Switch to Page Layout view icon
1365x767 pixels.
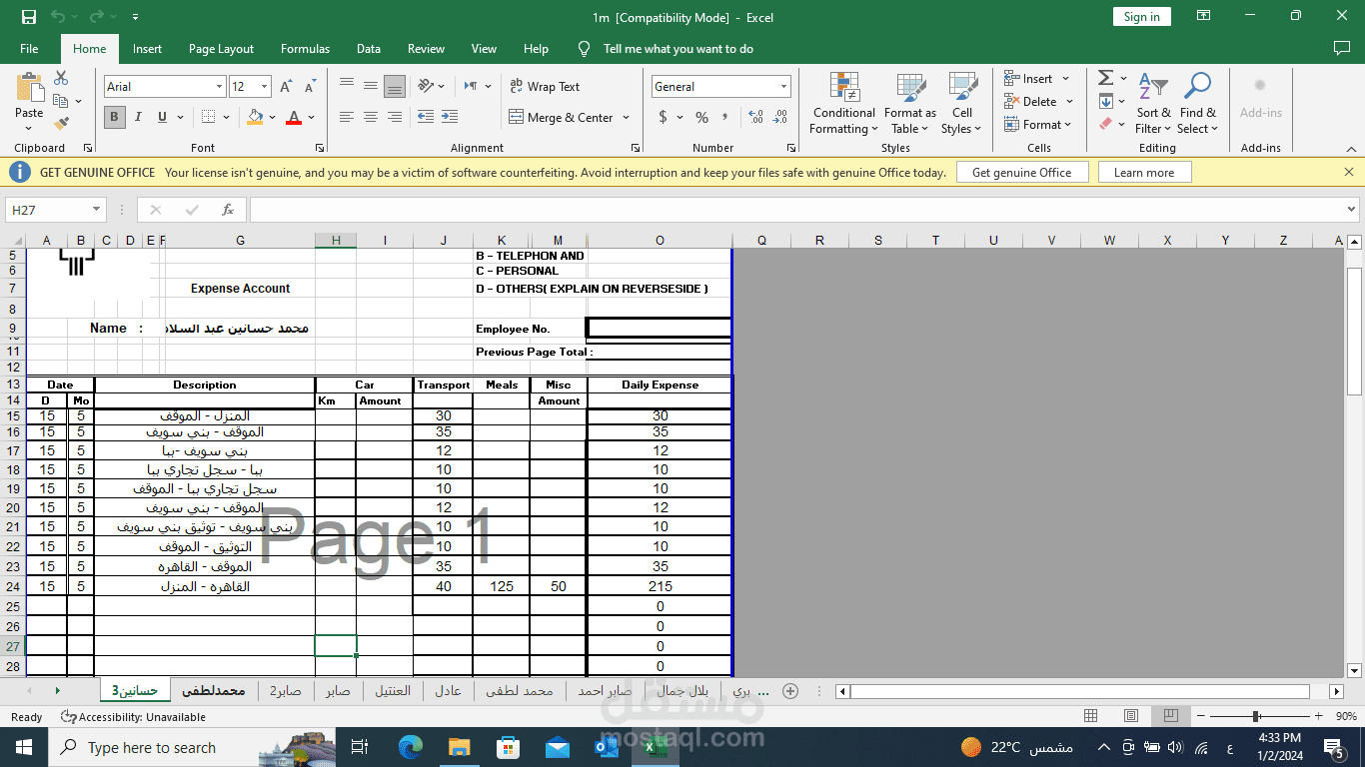tap(1131, 716)
